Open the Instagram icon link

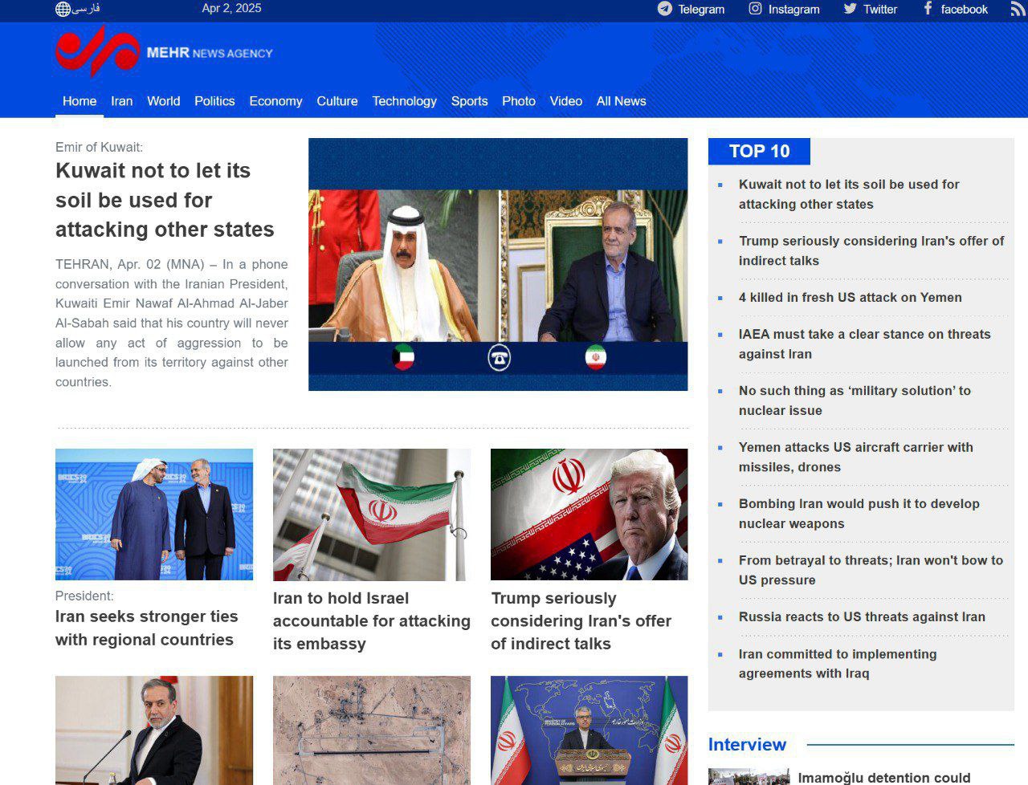tap(755, 9)
